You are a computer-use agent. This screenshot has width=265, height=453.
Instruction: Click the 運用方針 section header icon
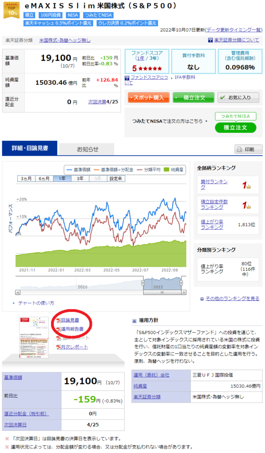(134, 321)
